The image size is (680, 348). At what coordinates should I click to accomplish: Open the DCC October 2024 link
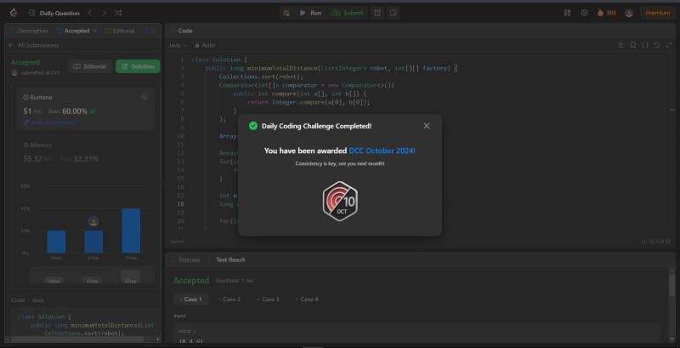(x=382, y=151)
